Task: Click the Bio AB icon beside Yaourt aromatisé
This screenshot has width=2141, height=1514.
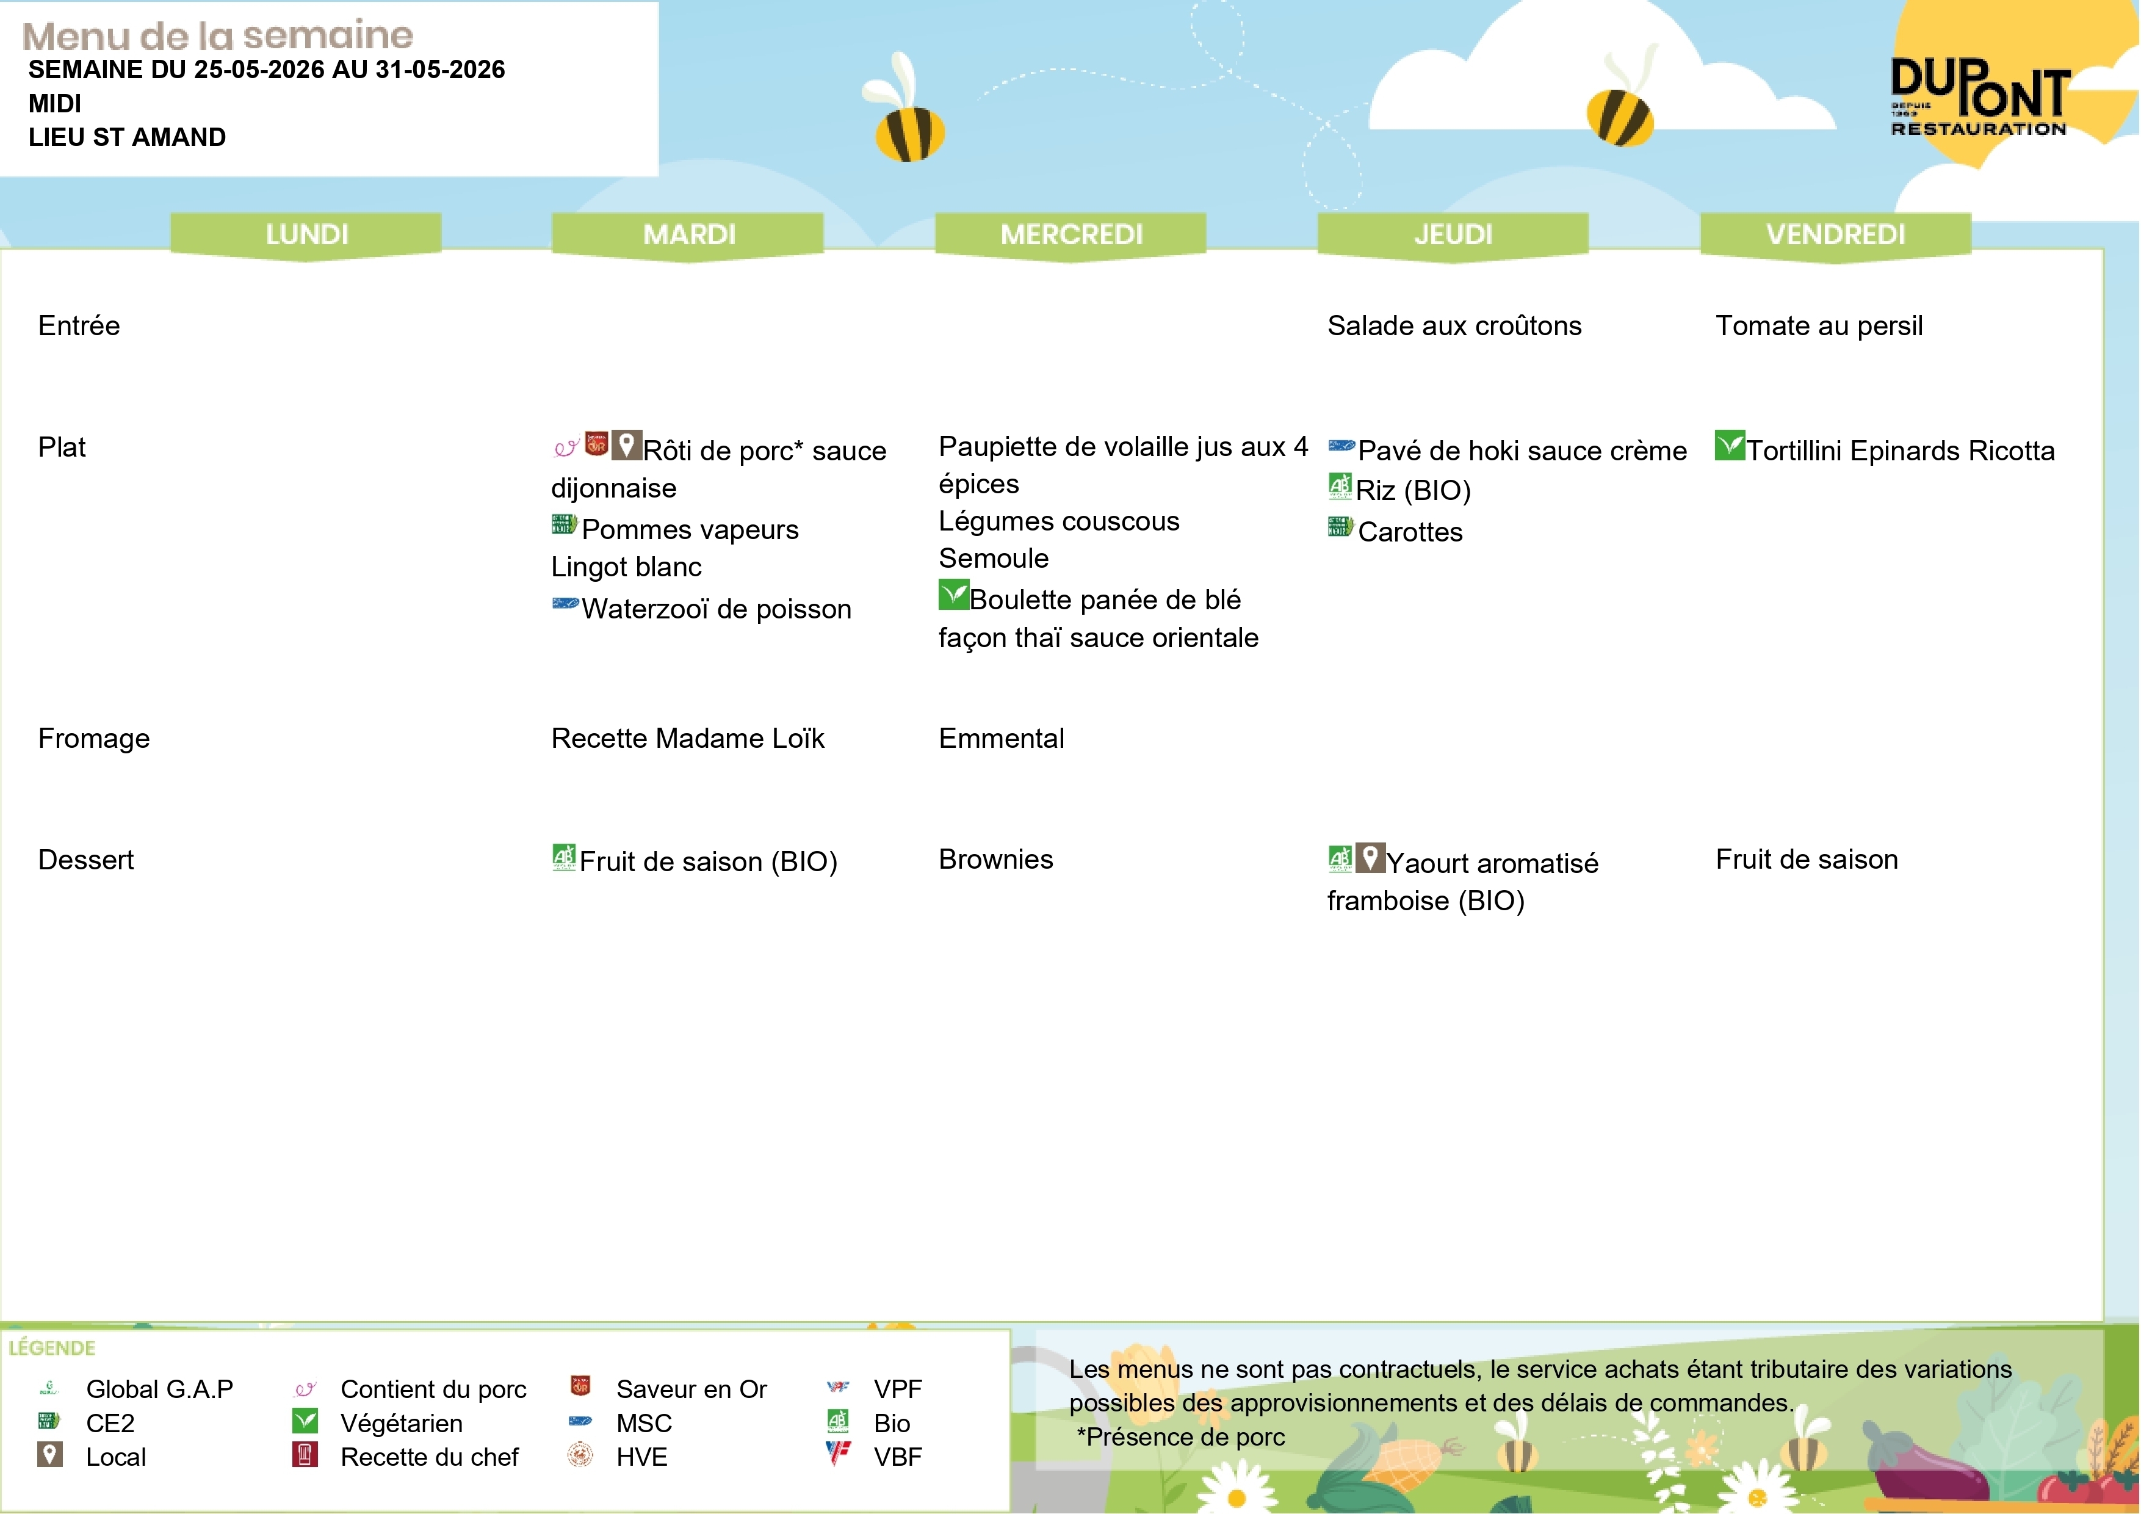Action: [x=1340, y=858]
